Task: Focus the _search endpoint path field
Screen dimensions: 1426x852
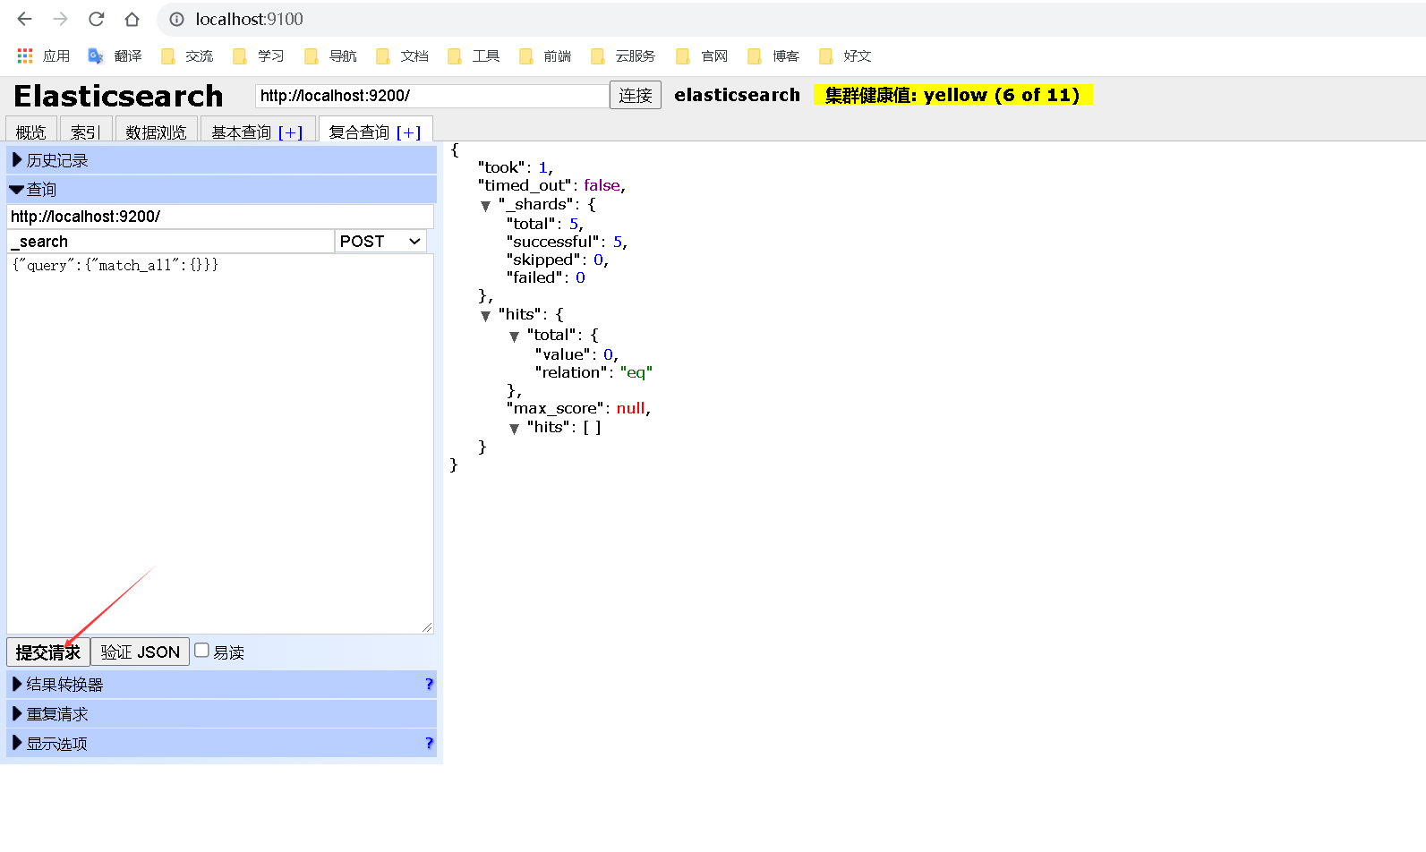Action: coord(170,241)
